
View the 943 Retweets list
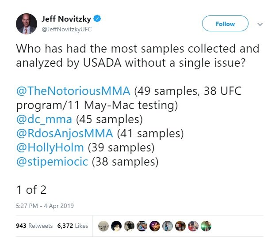[x=34, y=226]
